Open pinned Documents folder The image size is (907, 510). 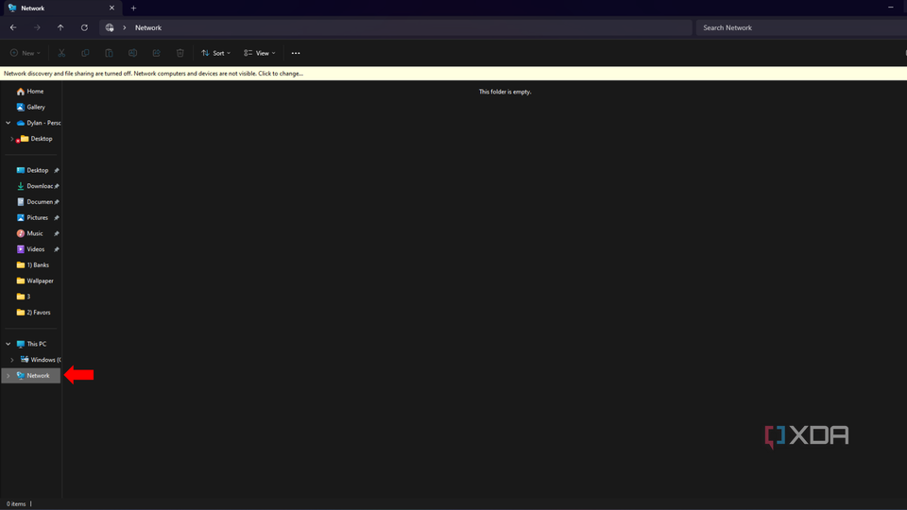35,202
